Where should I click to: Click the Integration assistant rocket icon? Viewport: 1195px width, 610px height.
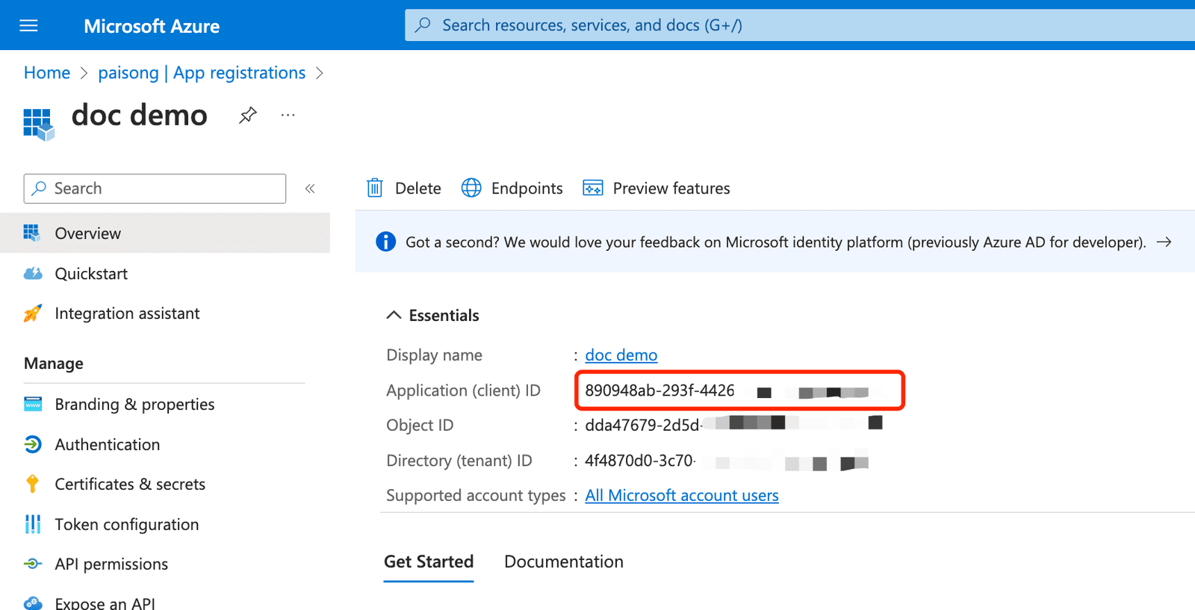point(33,314)
